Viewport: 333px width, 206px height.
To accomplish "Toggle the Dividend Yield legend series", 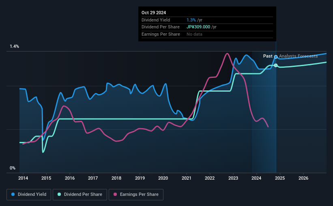I will click(28, 195).
